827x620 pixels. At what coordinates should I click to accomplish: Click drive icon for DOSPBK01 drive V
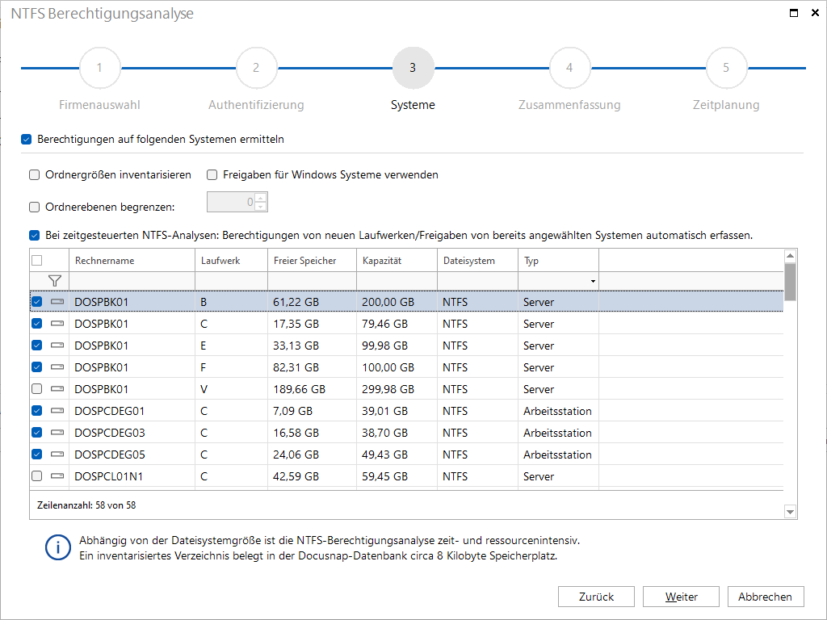[x=57, y=388]
